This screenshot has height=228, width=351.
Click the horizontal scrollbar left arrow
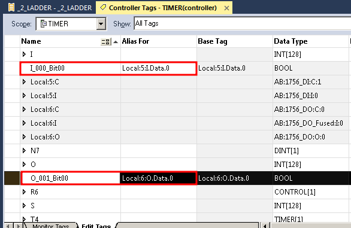pyautogui.click(x=265, y=226)
